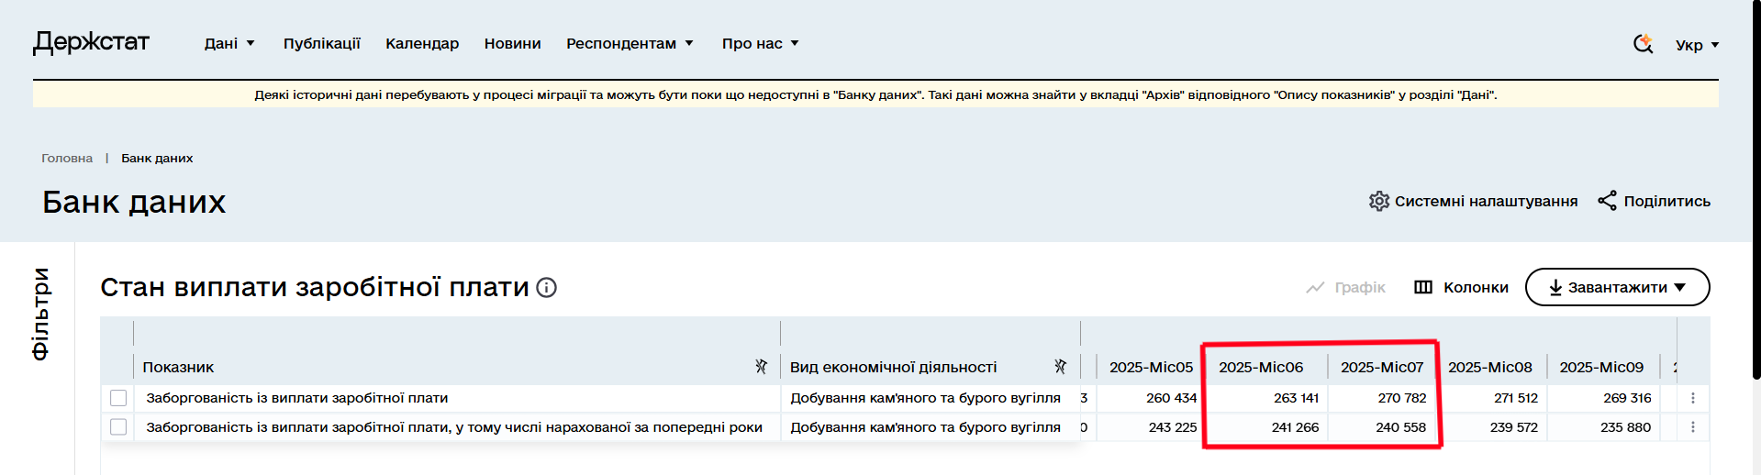Open the Укр language selector
The width and height of the screenshot is (1761, 475).
coord(1696,45)
